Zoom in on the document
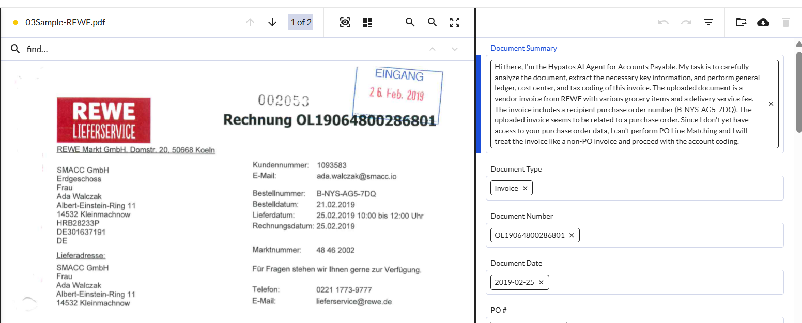Viewport: 802px width, 323px height. 410,22
